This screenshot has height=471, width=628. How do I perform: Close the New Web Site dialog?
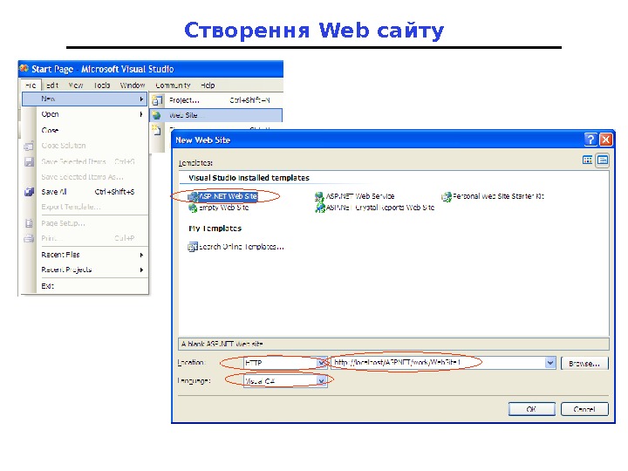606,140
